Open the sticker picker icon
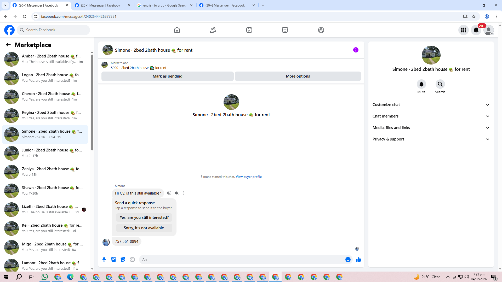 coord(123,260)
